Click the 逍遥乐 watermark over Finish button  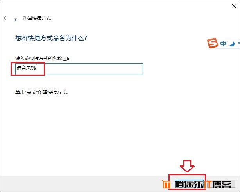pos(190,184)
